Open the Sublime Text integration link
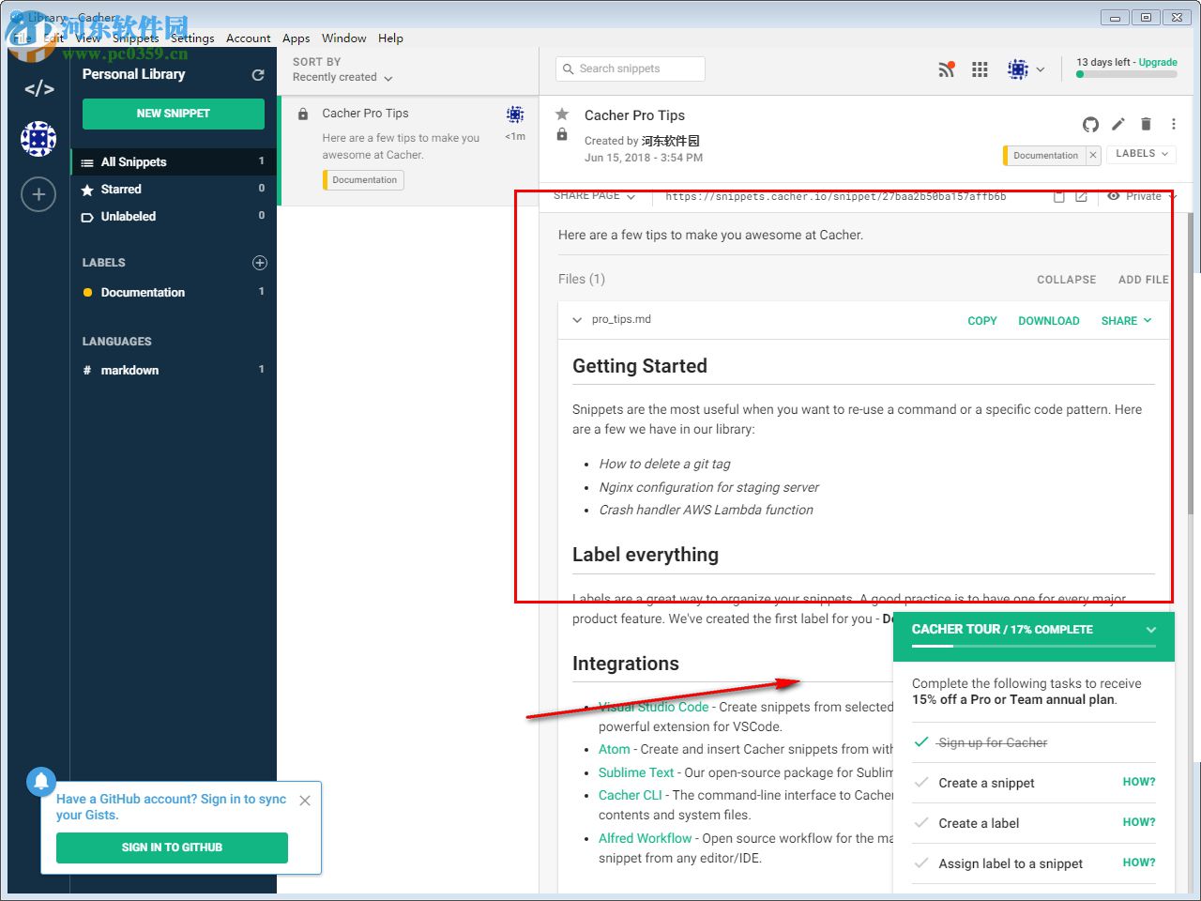 636,772
